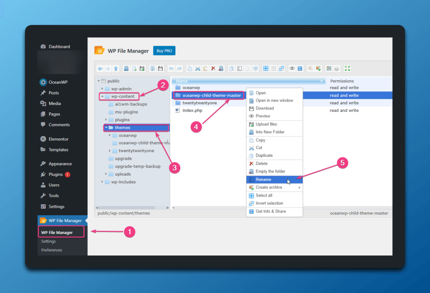
Task: Click the Rename toolbar icon
Action: [239, 68]
